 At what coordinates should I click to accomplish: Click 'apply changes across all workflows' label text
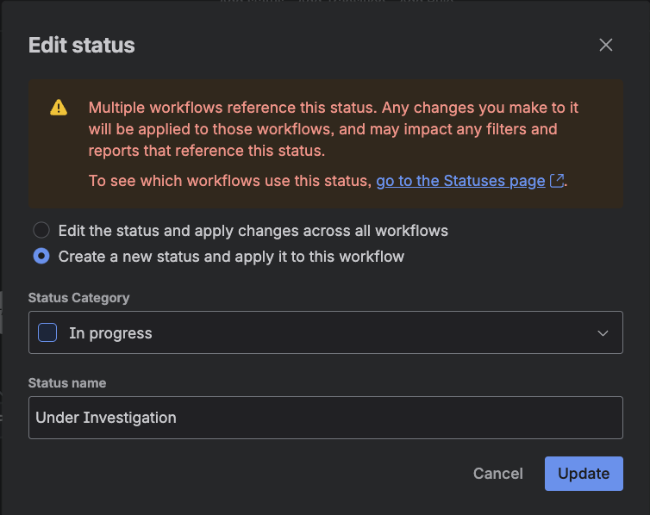tap(334, 231)
